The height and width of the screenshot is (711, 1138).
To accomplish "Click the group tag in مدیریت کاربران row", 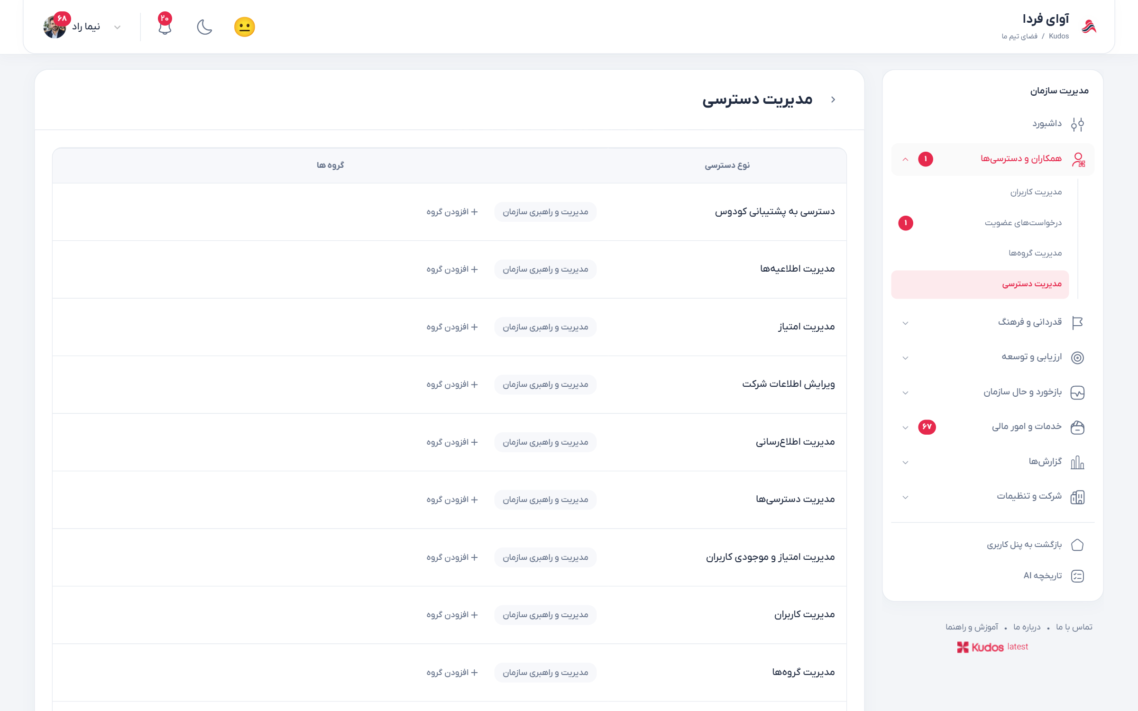I will coord(545,615).
